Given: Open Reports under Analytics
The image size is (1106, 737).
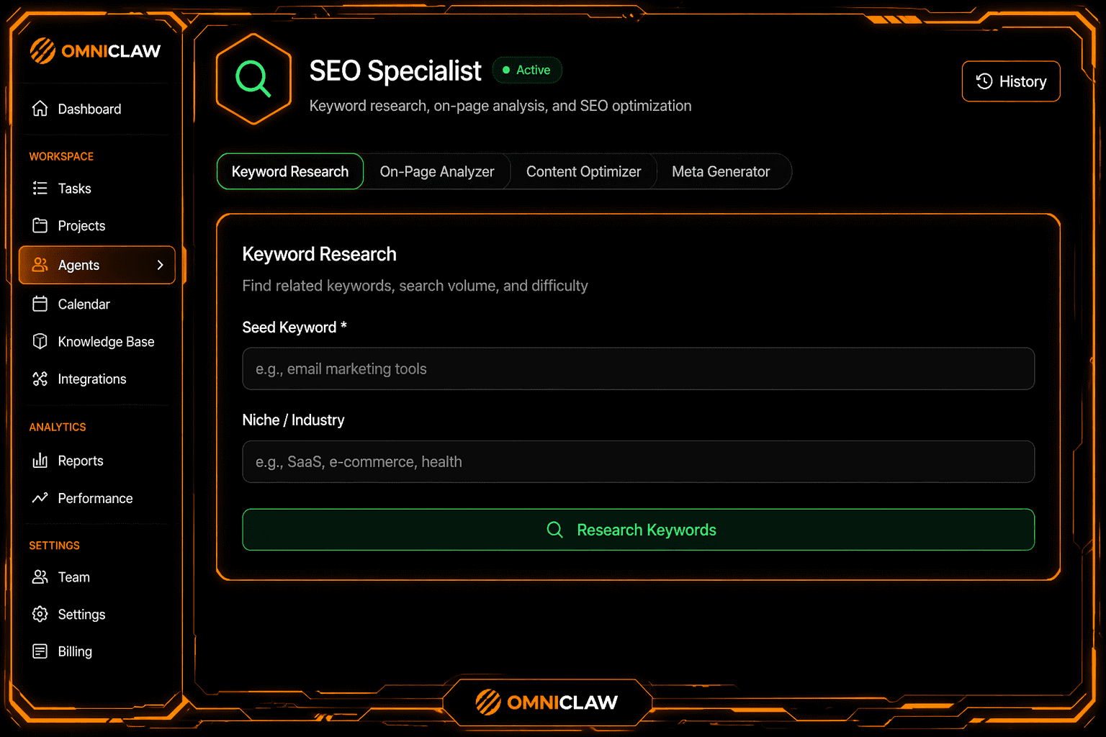Looking at the screenshot, I should click(96, 461).
